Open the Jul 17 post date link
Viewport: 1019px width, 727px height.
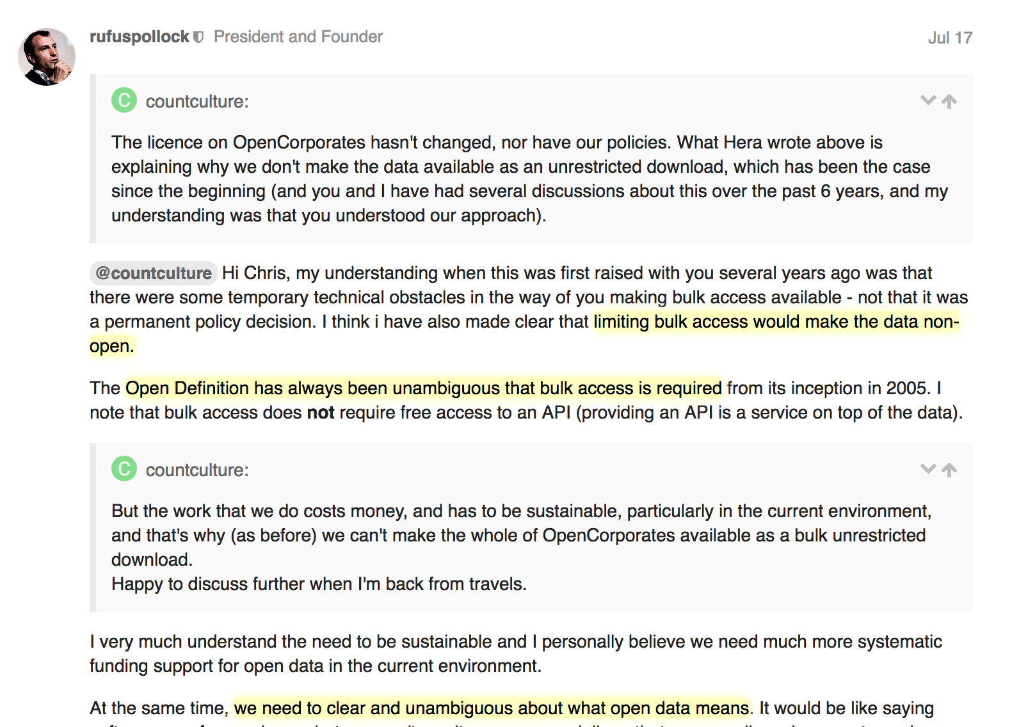coord(949,38)
